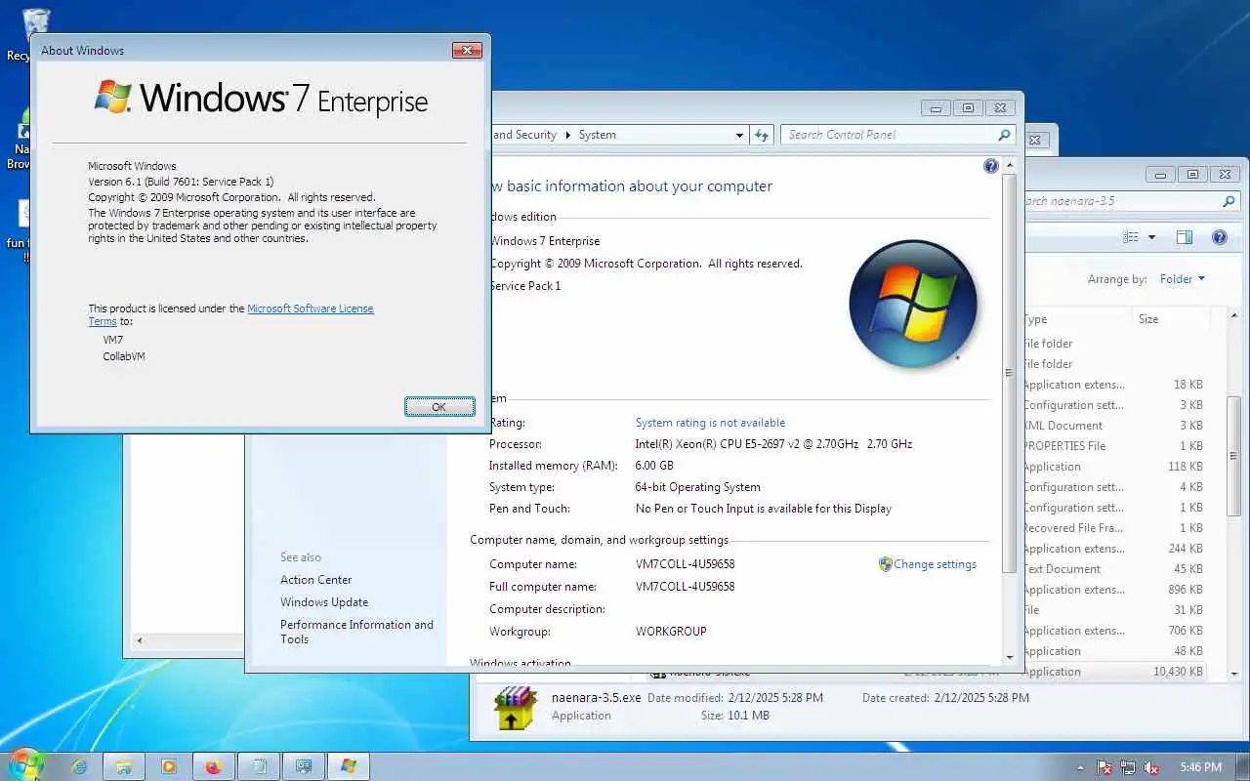Click the computer name VM7COLL-4U59658

(x=685, y=564)
